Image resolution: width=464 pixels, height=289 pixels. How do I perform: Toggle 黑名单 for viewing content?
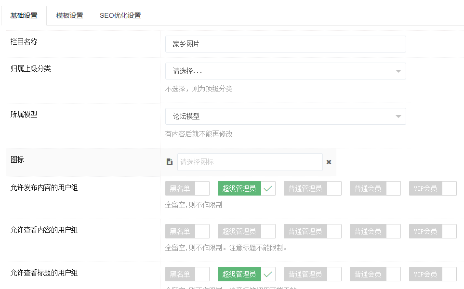click(187, 231)
